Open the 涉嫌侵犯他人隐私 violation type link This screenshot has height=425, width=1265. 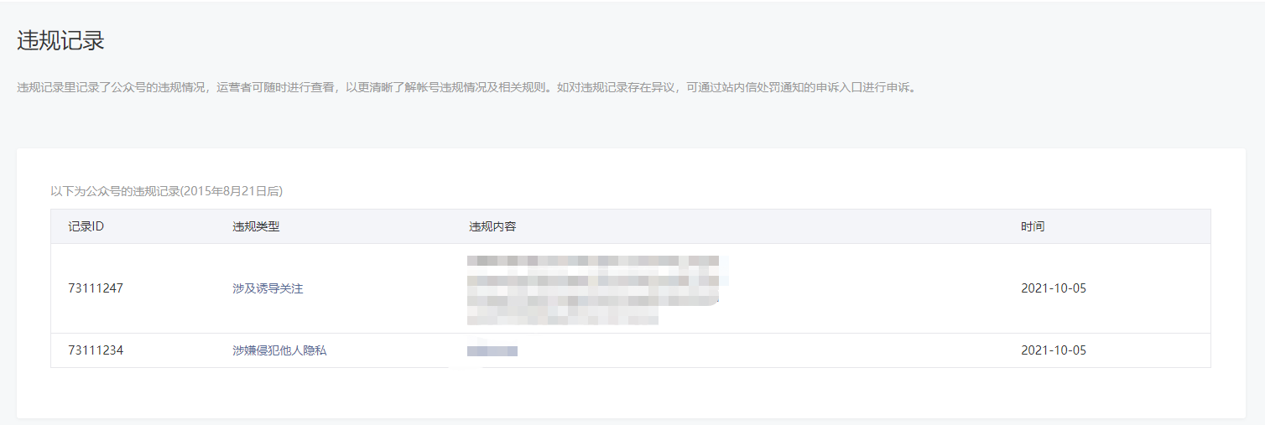[279, 350]
